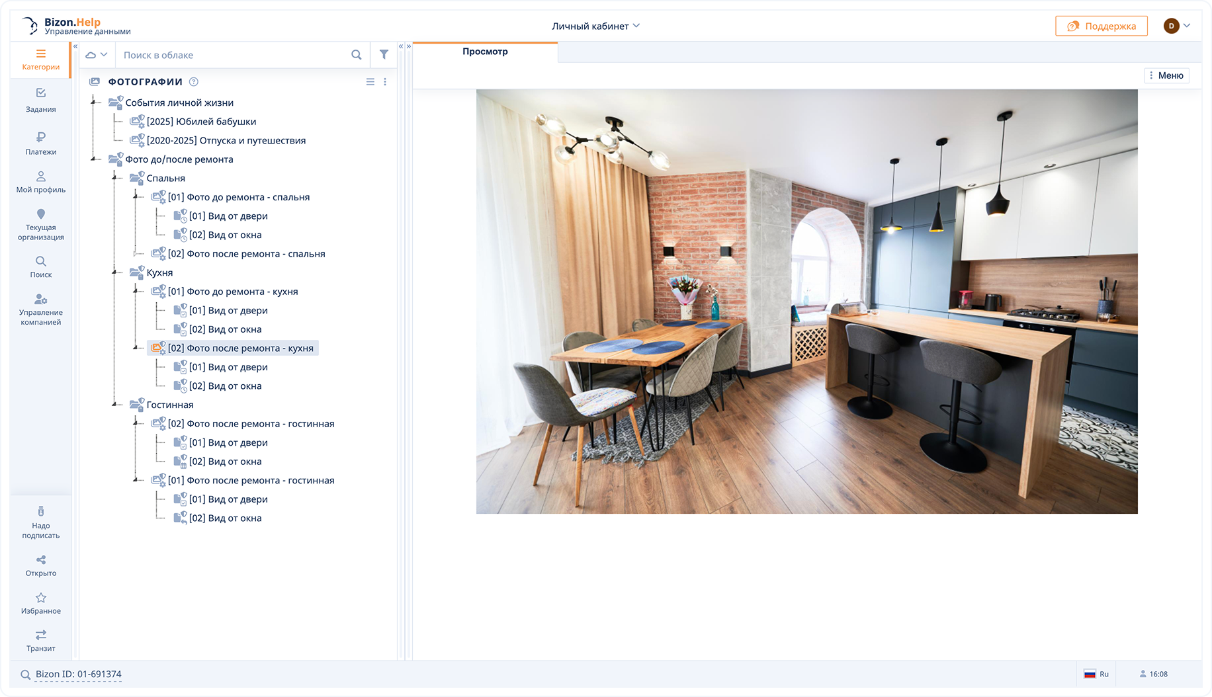Screen dimensions: 1212x697
Task: Open the Задания sidebar section
Action: (x=40, y=100)
